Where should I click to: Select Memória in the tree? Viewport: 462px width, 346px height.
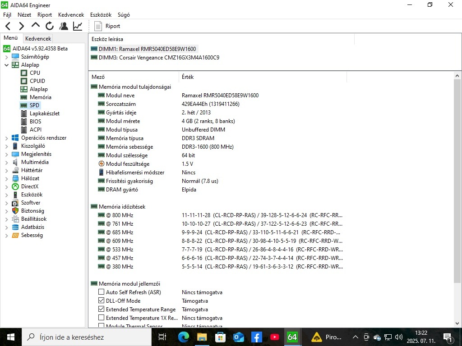pyautogui.click(x=40, y=97)
